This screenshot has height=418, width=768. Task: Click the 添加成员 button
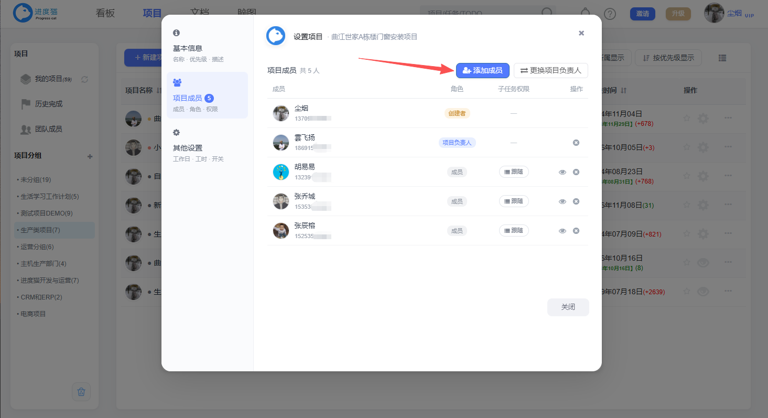click(482, 70)
